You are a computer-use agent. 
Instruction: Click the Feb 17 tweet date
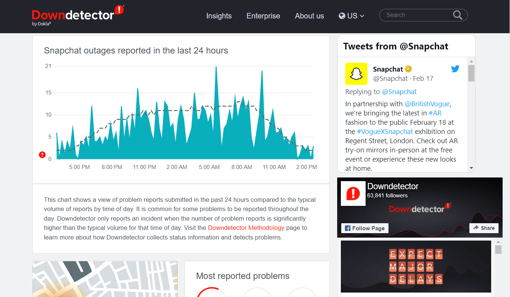pos(423,78)
